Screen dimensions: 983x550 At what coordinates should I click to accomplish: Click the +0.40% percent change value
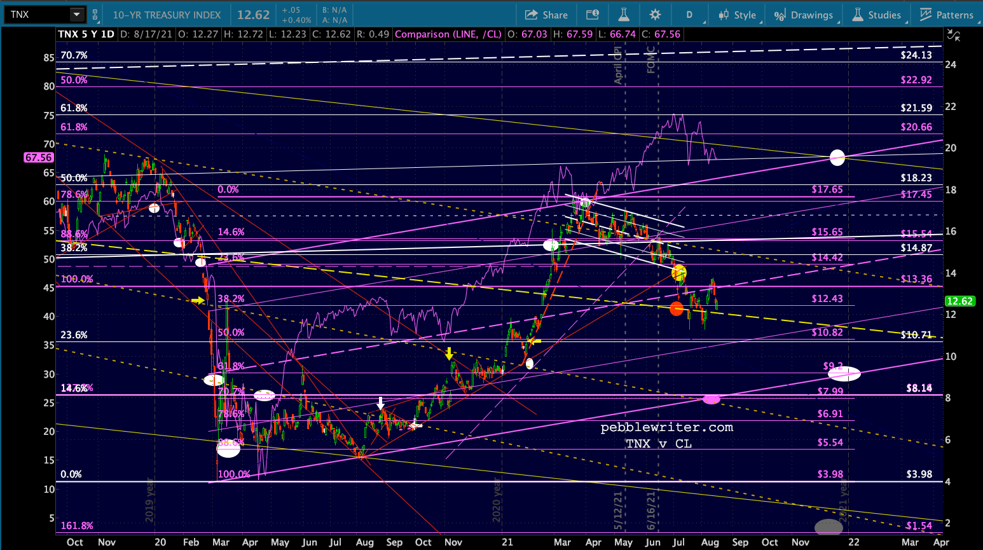(296, 20)
